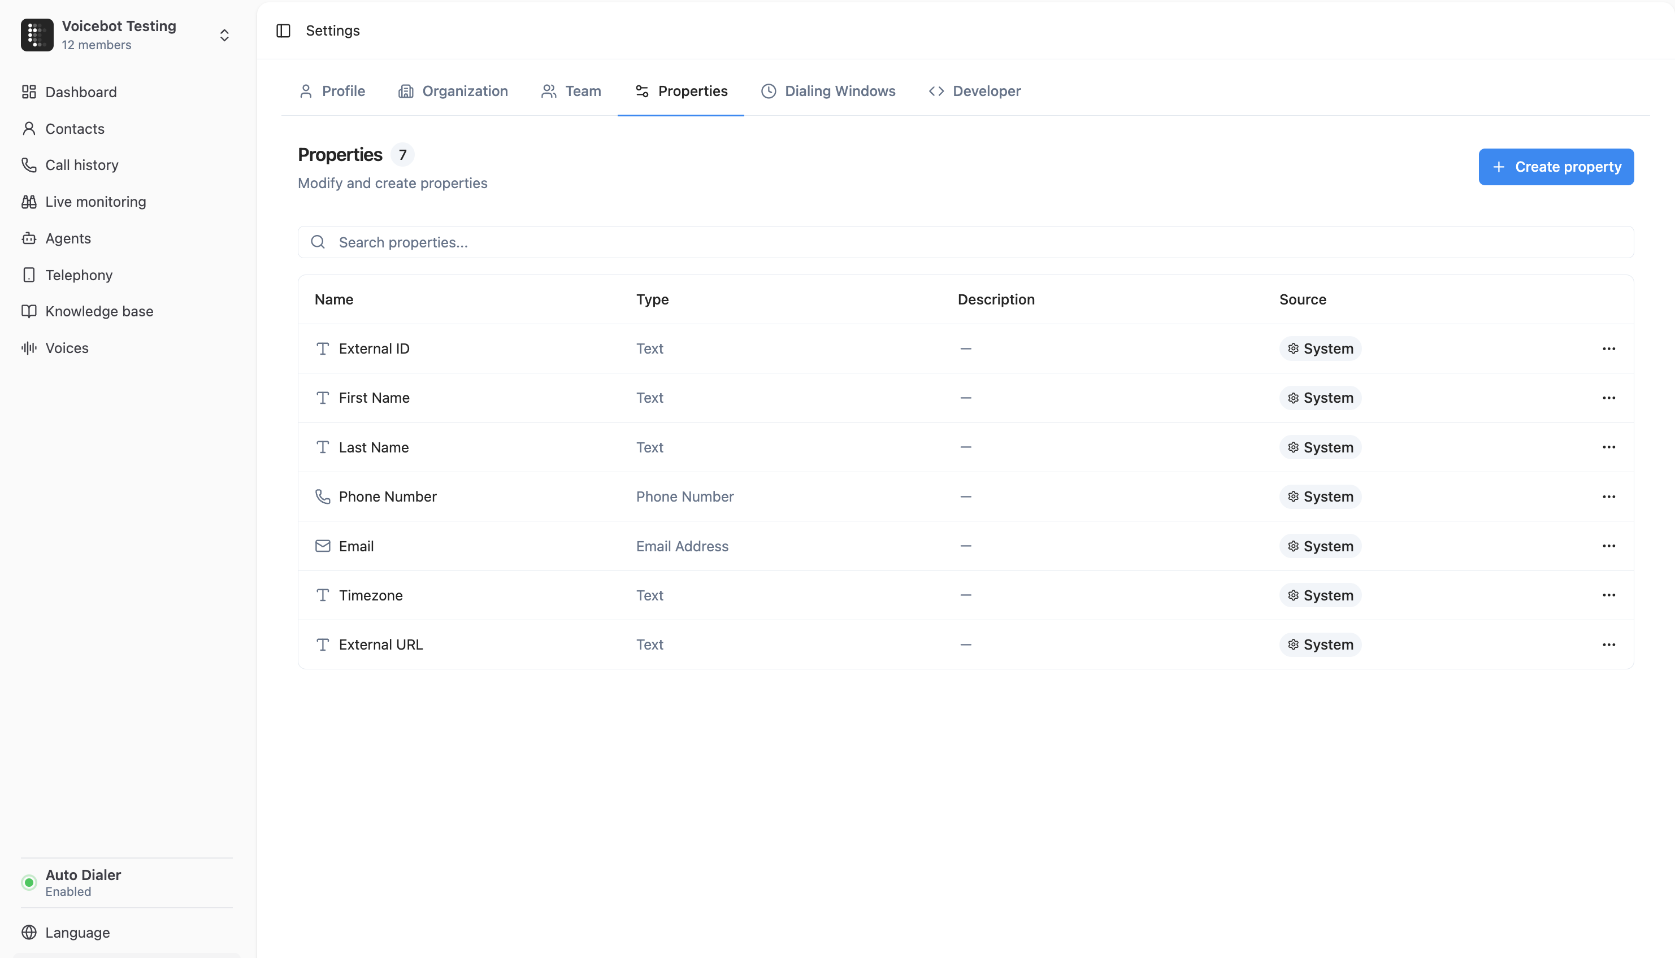Switch to the Dialing Windows tab
The height and width of the screenshot is (958, 1675).
coord(828,92)
